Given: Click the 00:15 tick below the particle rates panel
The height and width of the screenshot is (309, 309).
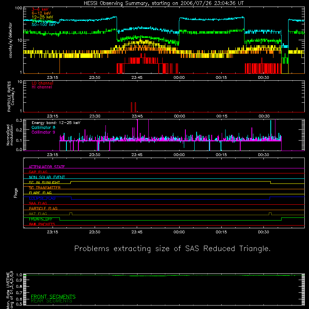Looking at the screenshot, I should pyautogui.click(x=222, y=116).
